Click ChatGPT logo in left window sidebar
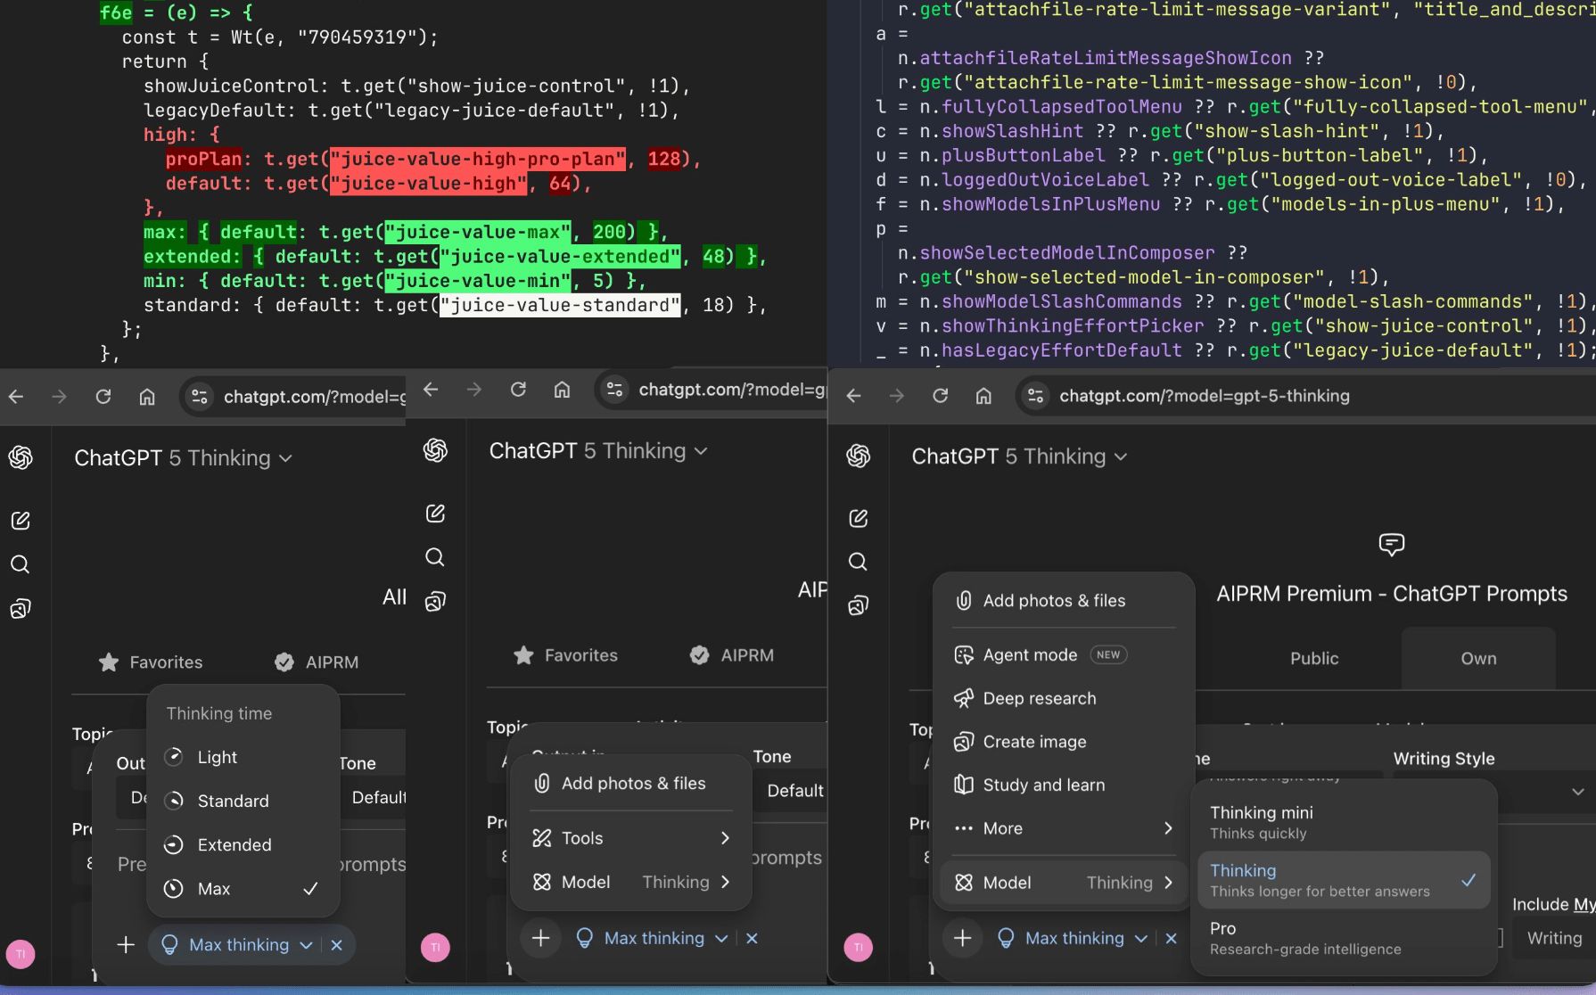This screenshot has width=1596, height=995. tap(21, 457)
